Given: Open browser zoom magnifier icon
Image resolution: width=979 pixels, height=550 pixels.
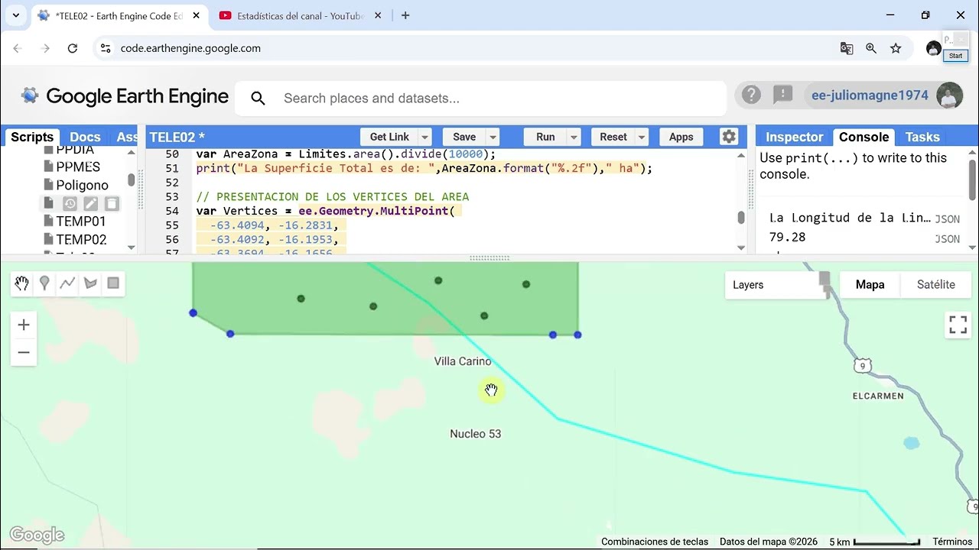Looking at the screenshot, I should [x=871, y=48].
